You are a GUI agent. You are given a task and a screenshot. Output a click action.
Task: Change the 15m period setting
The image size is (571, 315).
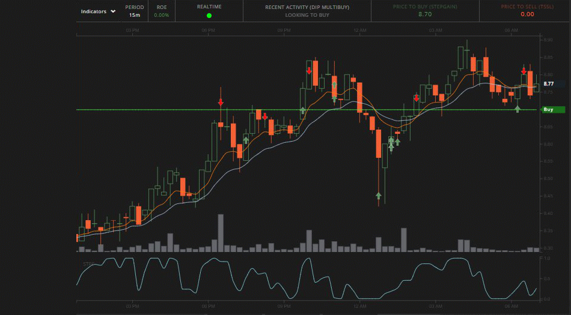[135, 15]
